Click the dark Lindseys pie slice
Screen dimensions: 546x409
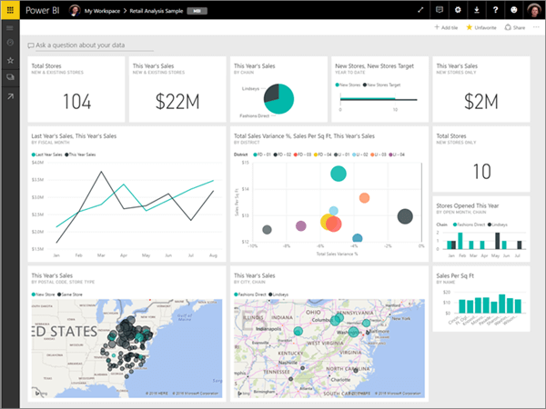pos(271,93)
